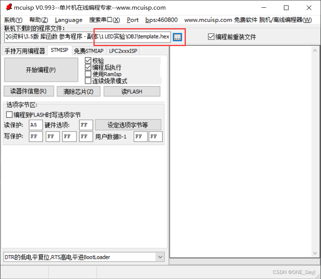Click the first 用户数据0-1 FF field
Screen dimensions: 321x279
tap(141, 137)
